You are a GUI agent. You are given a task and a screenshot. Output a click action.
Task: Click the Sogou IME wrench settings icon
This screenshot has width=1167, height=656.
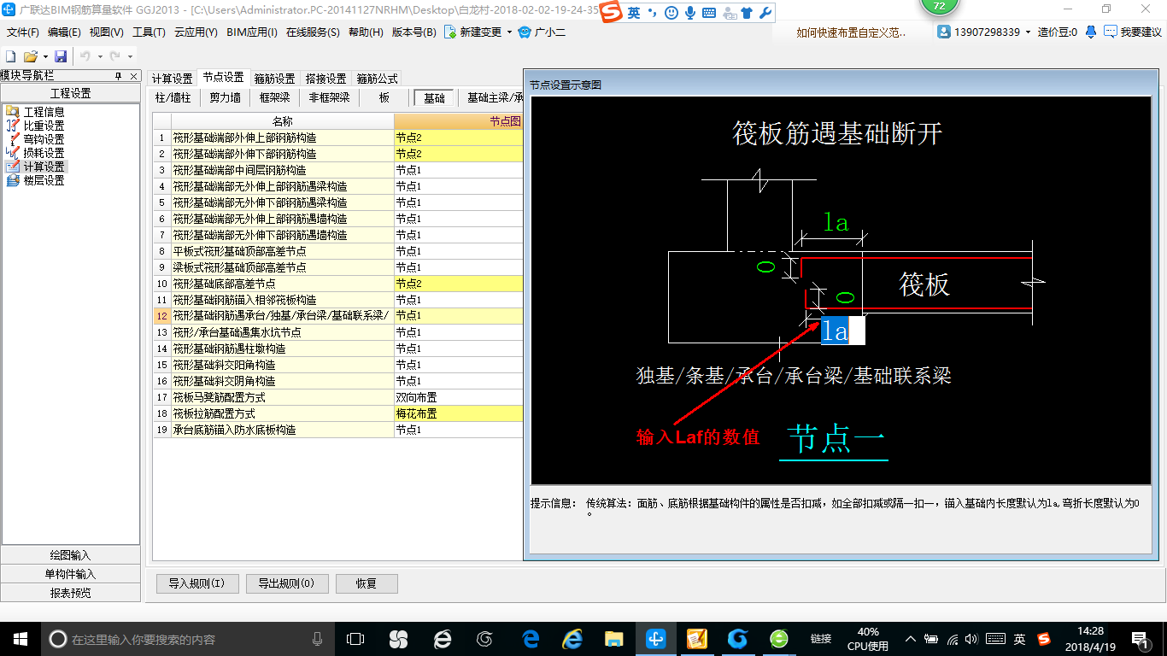tap(765, 14)
